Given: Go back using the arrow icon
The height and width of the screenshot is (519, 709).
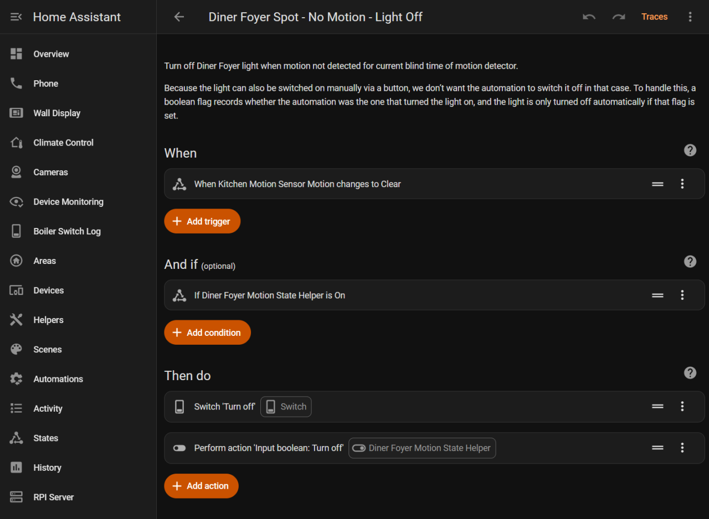Looking at the screenshot, I should tap(179, 17).
